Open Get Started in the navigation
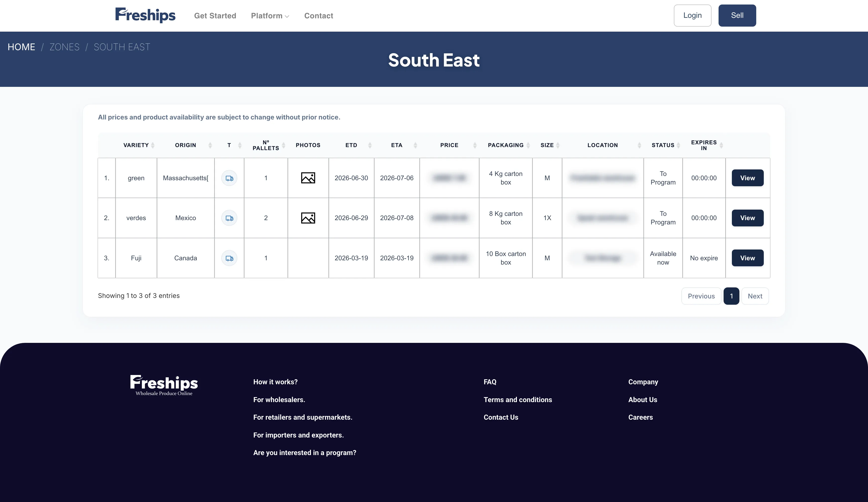Viewport: 868px width, 502px height. tap(215, 16)
